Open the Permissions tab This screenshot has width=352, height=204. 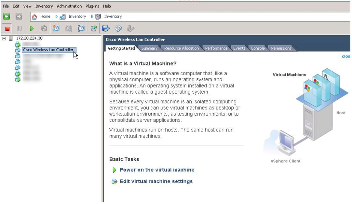pyautogui.click(x=281, y=48)
